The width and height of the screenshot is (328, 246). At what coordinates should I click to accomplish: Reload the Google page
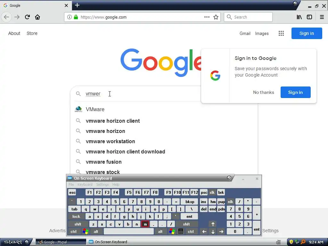27,17
